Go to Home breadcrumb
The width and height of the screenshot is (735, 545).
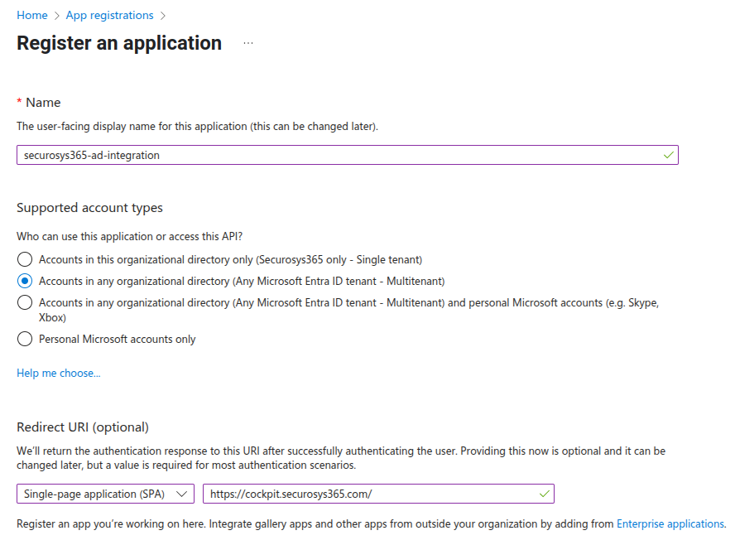[x=32, y=16]
